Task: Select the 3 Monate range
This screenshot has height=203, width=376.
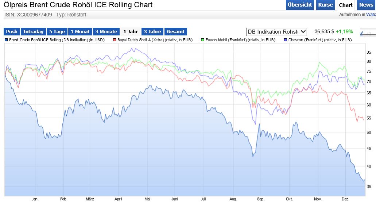Action: pos(106,32)
